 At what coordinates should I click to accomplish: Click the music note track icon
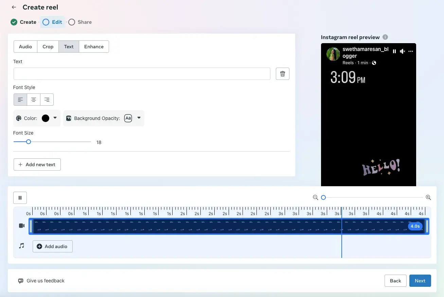pos(22,245)
